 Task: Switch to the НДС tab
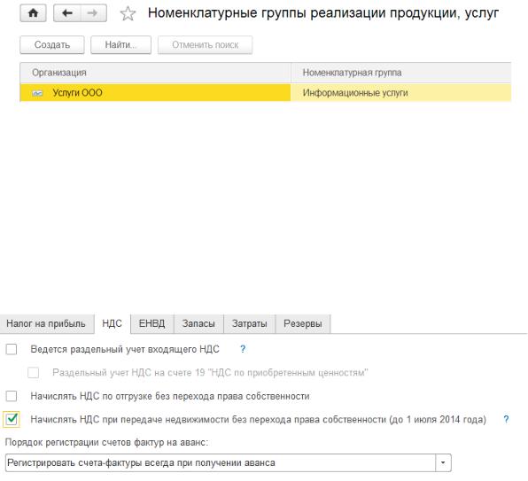tap(113, 324)
